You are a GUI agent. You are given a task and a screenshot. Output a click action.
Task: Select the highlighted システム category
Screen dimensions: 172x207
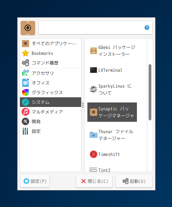click(51, 102)
